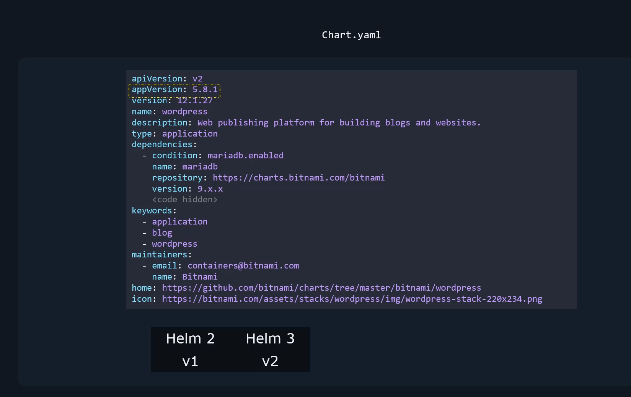
Task: Click the keywords: key
Action: [154, 211]
